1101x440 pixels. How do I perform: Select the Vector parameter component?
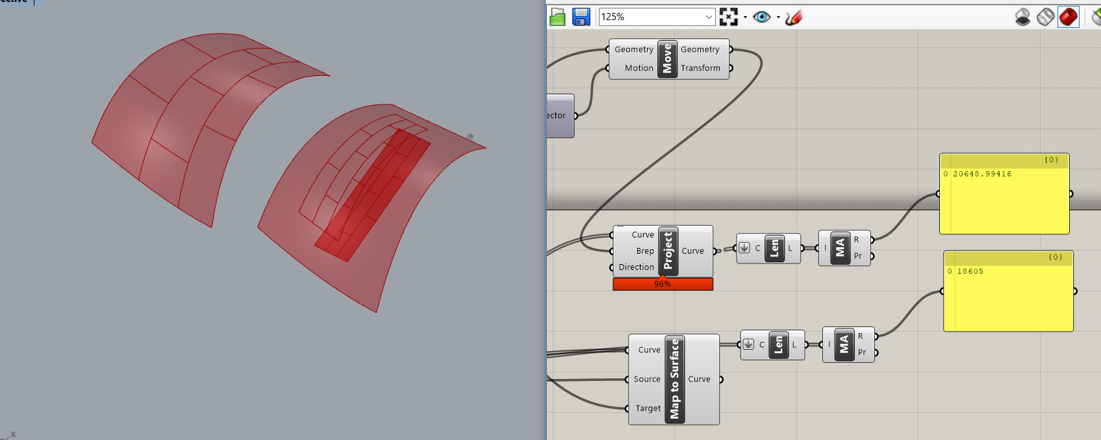(x=560, y=116)
